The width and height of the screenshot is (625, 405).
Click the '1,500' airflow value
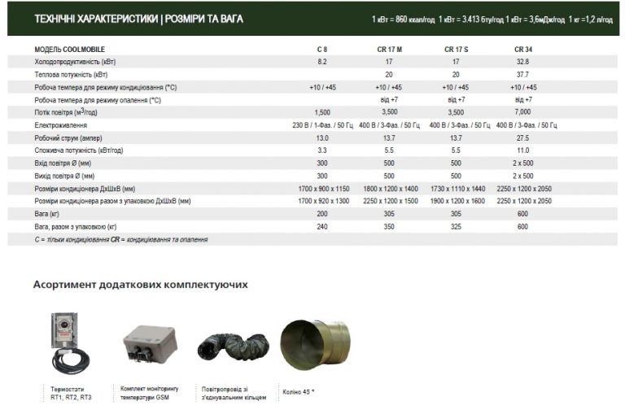tap(322, 112)
